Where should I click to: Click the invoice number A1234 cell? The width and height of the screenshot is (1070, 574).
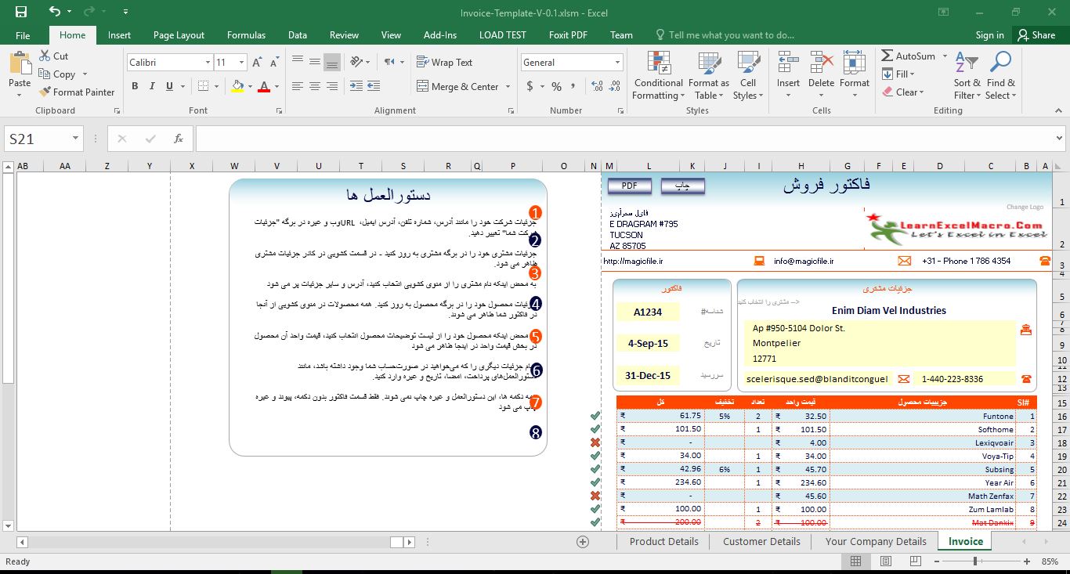(647, 312)
